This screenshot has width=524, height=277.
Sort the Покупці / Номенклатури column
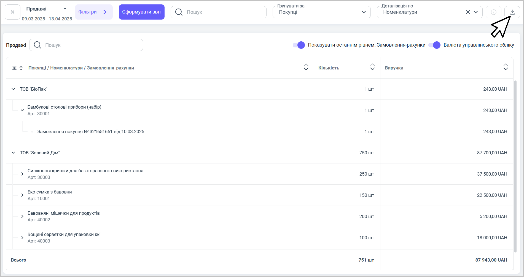click(x=306, y=67)
